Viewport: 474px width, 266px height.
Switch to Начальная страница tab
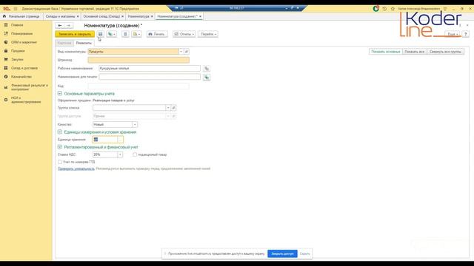coord(24,16)
